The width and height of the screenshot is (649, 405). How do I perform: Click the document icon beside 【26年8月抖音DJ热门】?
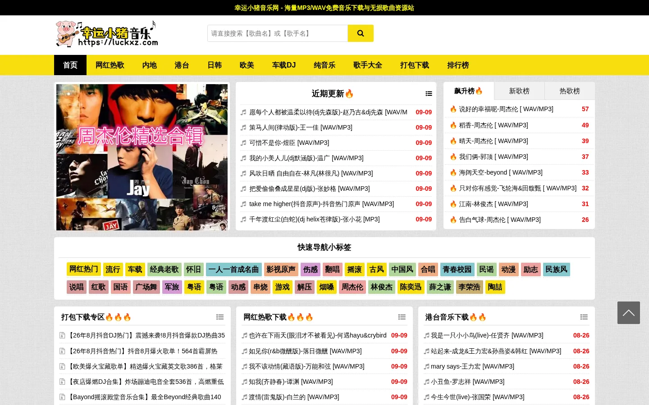(x=63, y=335)
